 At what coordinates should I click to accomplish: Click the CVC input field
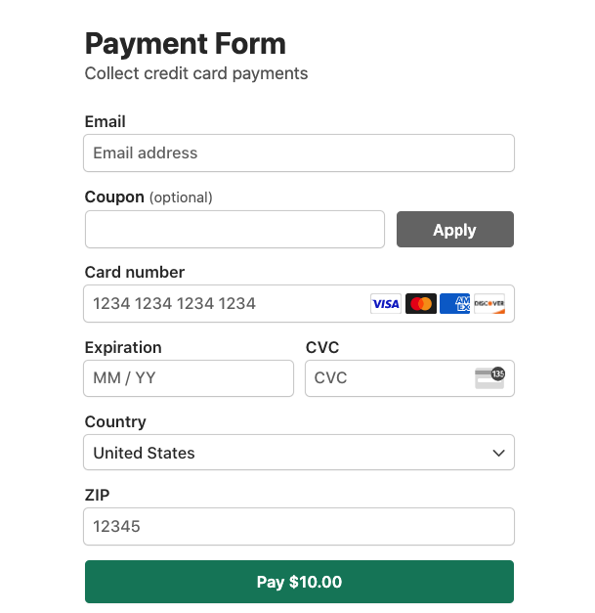(386, 378)
